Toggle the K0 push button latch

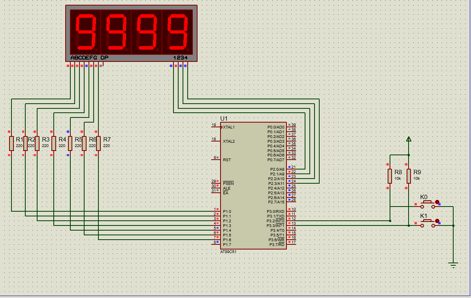tap(437, 202)
